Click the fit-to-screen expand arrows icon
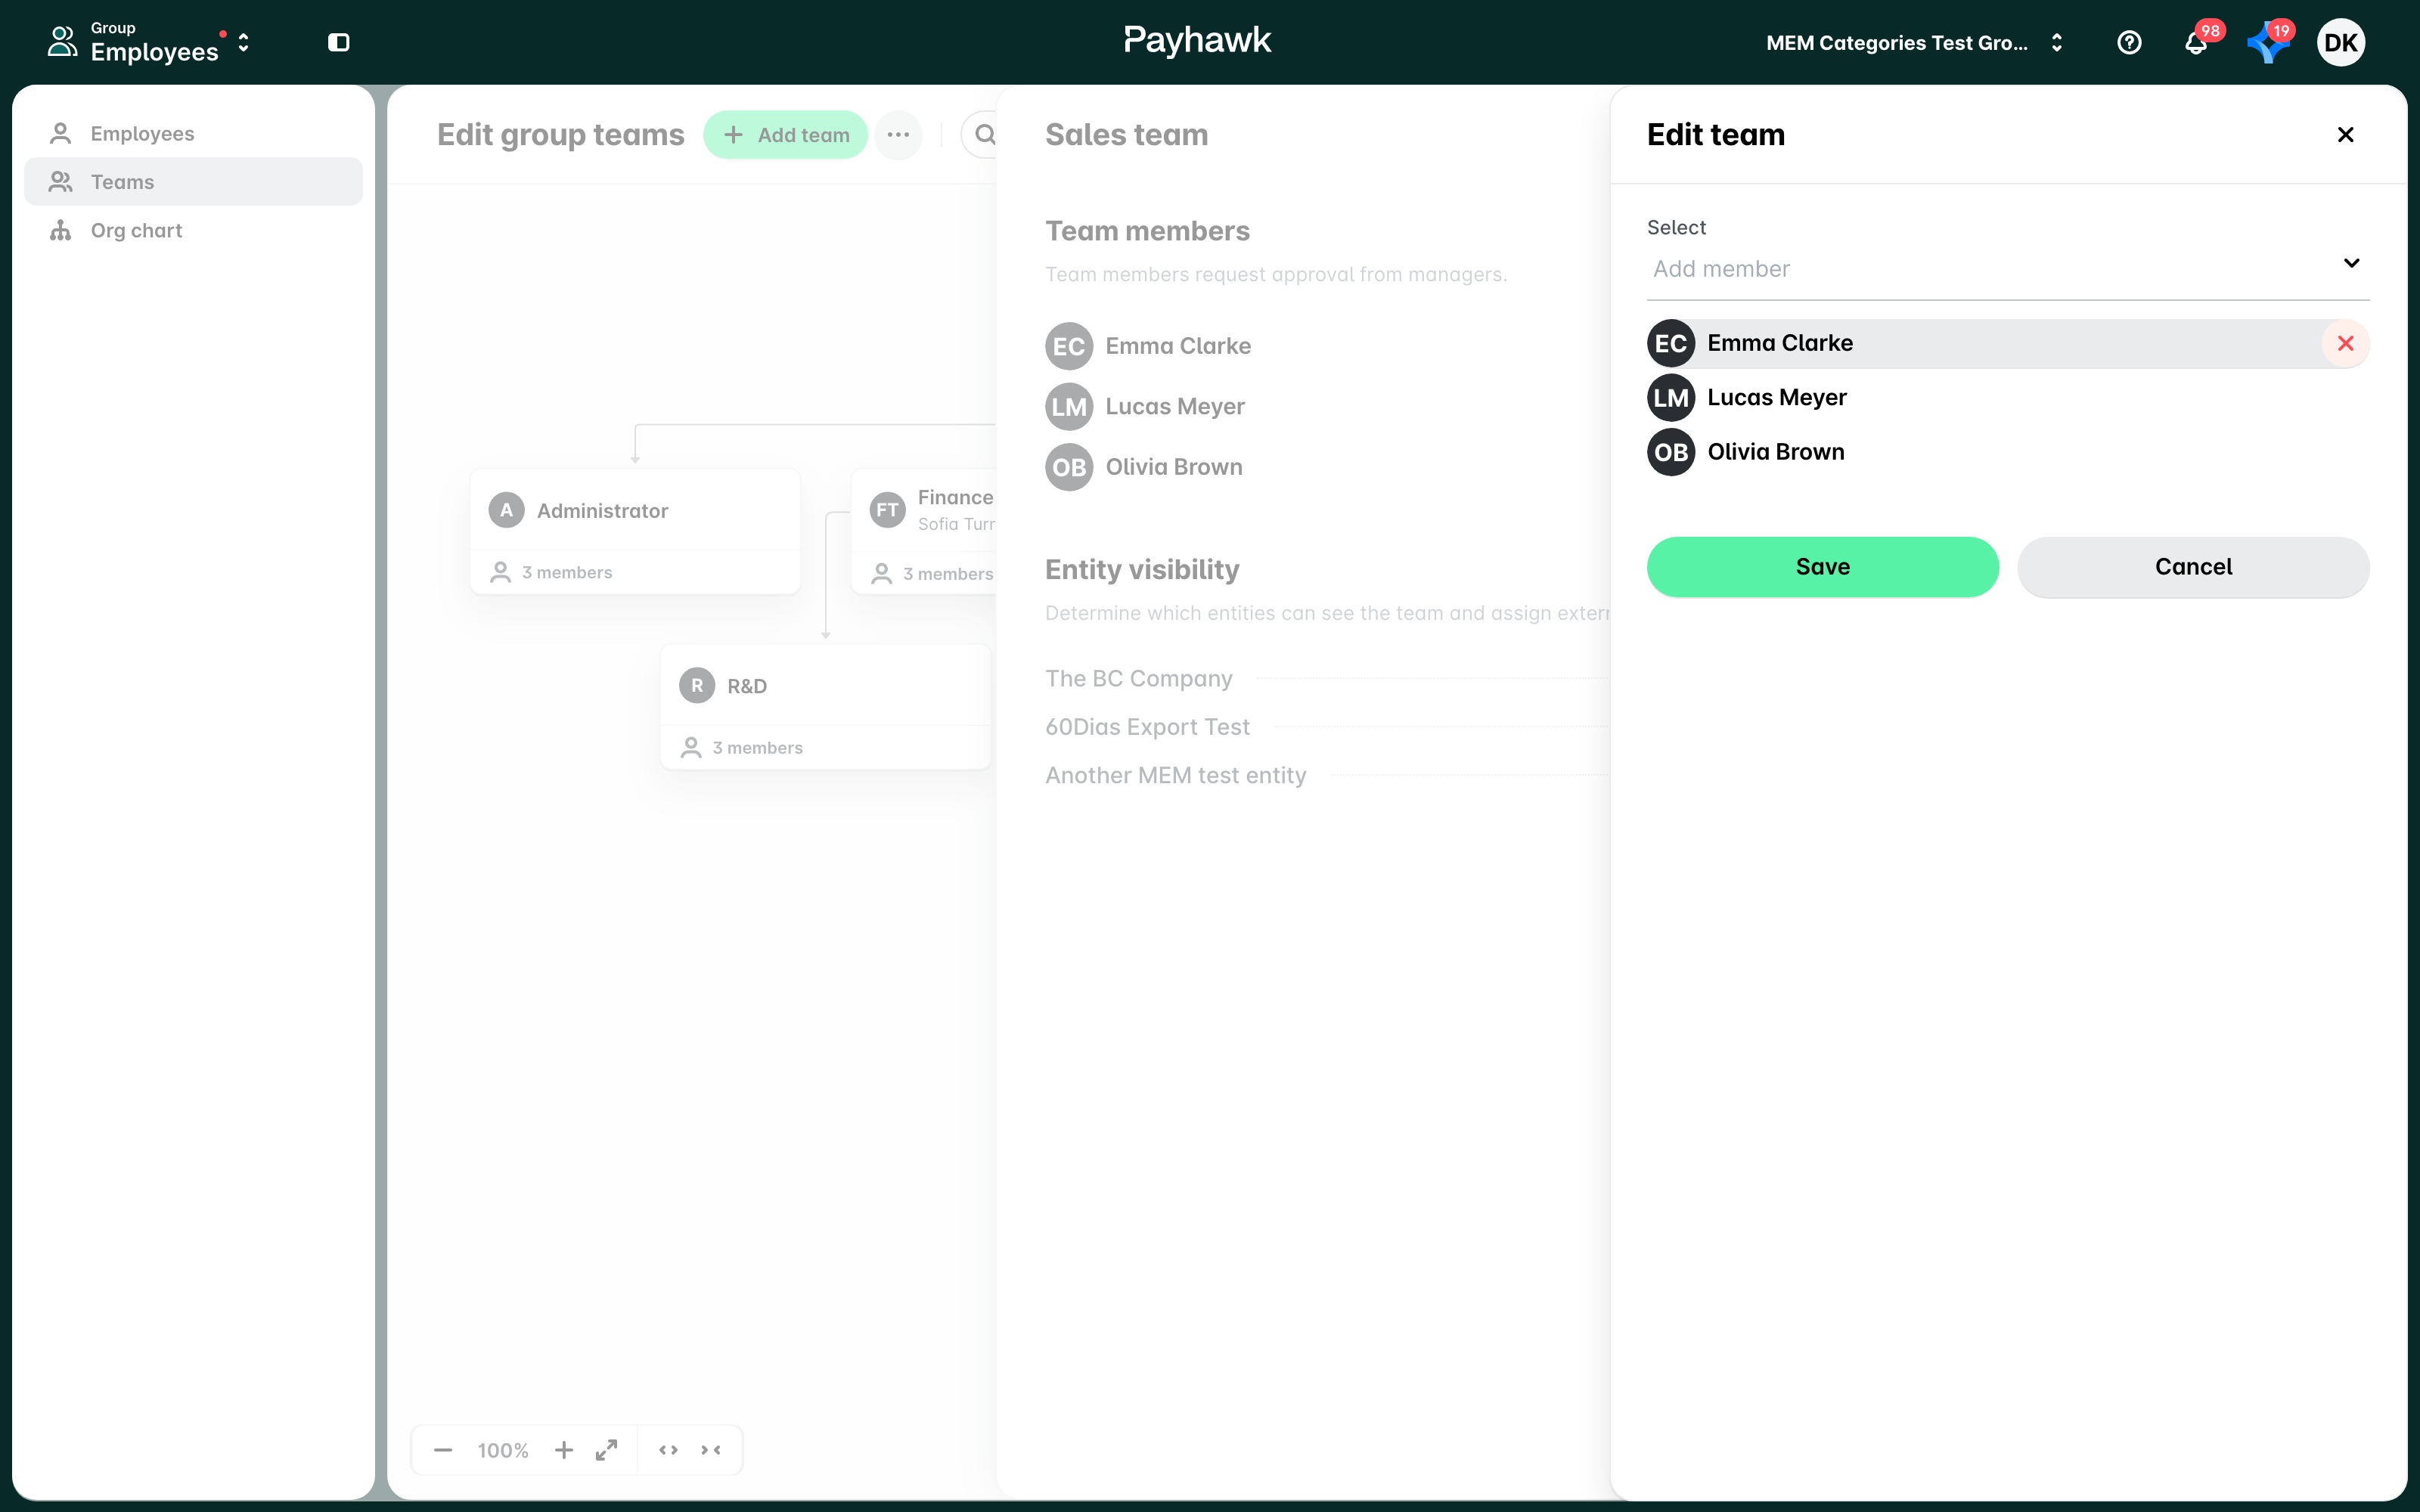The image size is (2420, 1512). pyautogui.click(x=606, y=1450)
